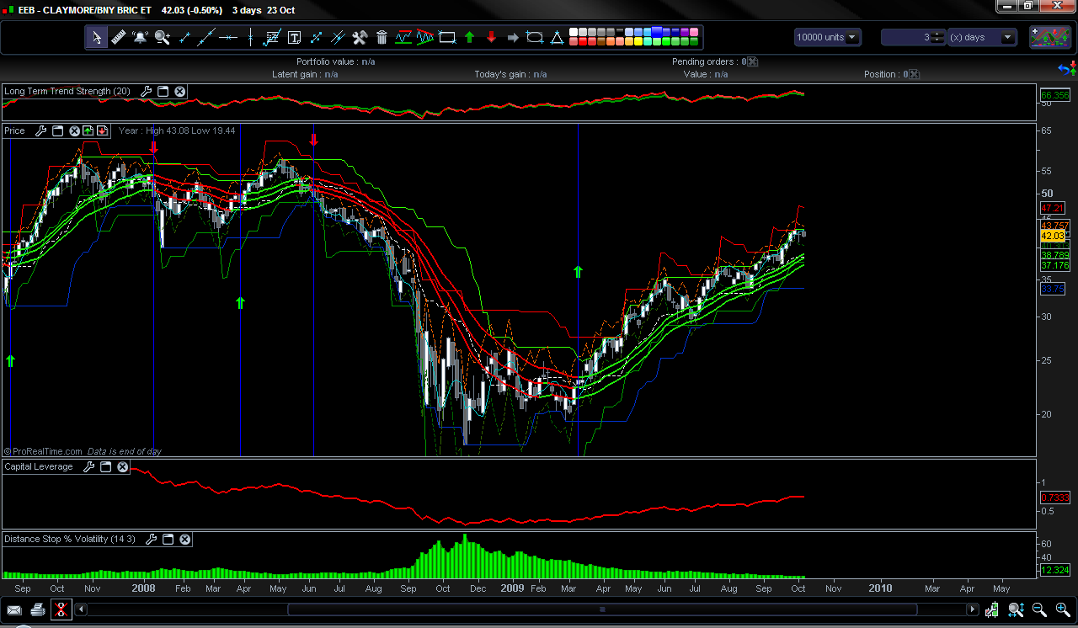Select the vertical line drawing tool
The width and height of the screenshot is (1078, 628).
(250, 37)
